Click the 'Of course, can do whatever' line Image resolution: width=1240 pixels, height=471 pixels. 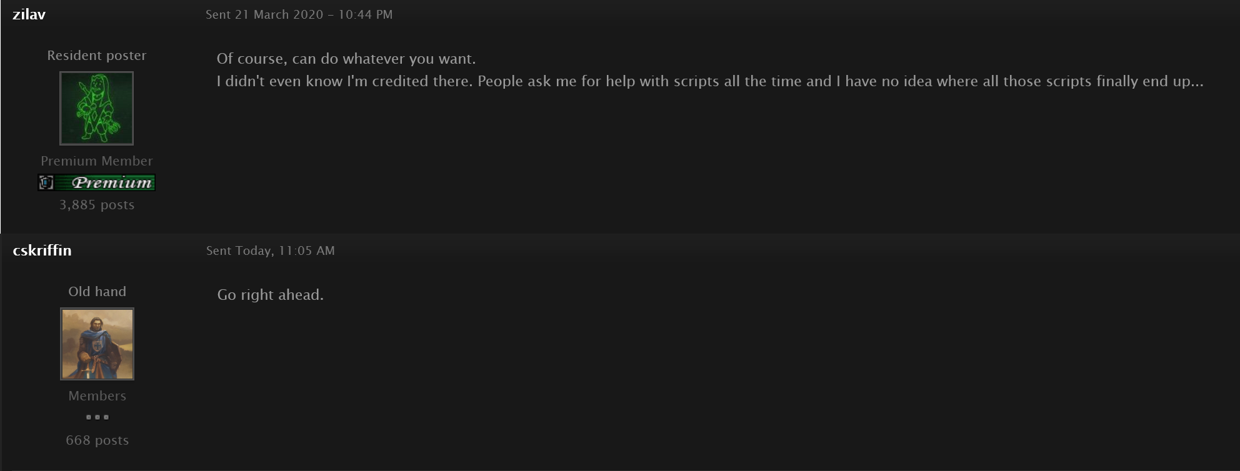click(x=346, y=59)
